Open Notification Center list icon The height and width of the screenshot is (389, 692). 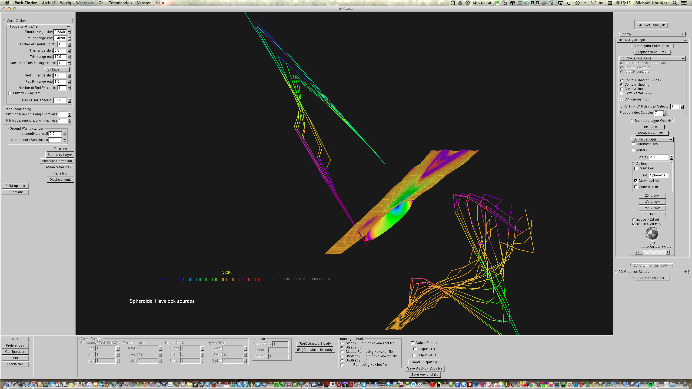(x=683, y=3)
